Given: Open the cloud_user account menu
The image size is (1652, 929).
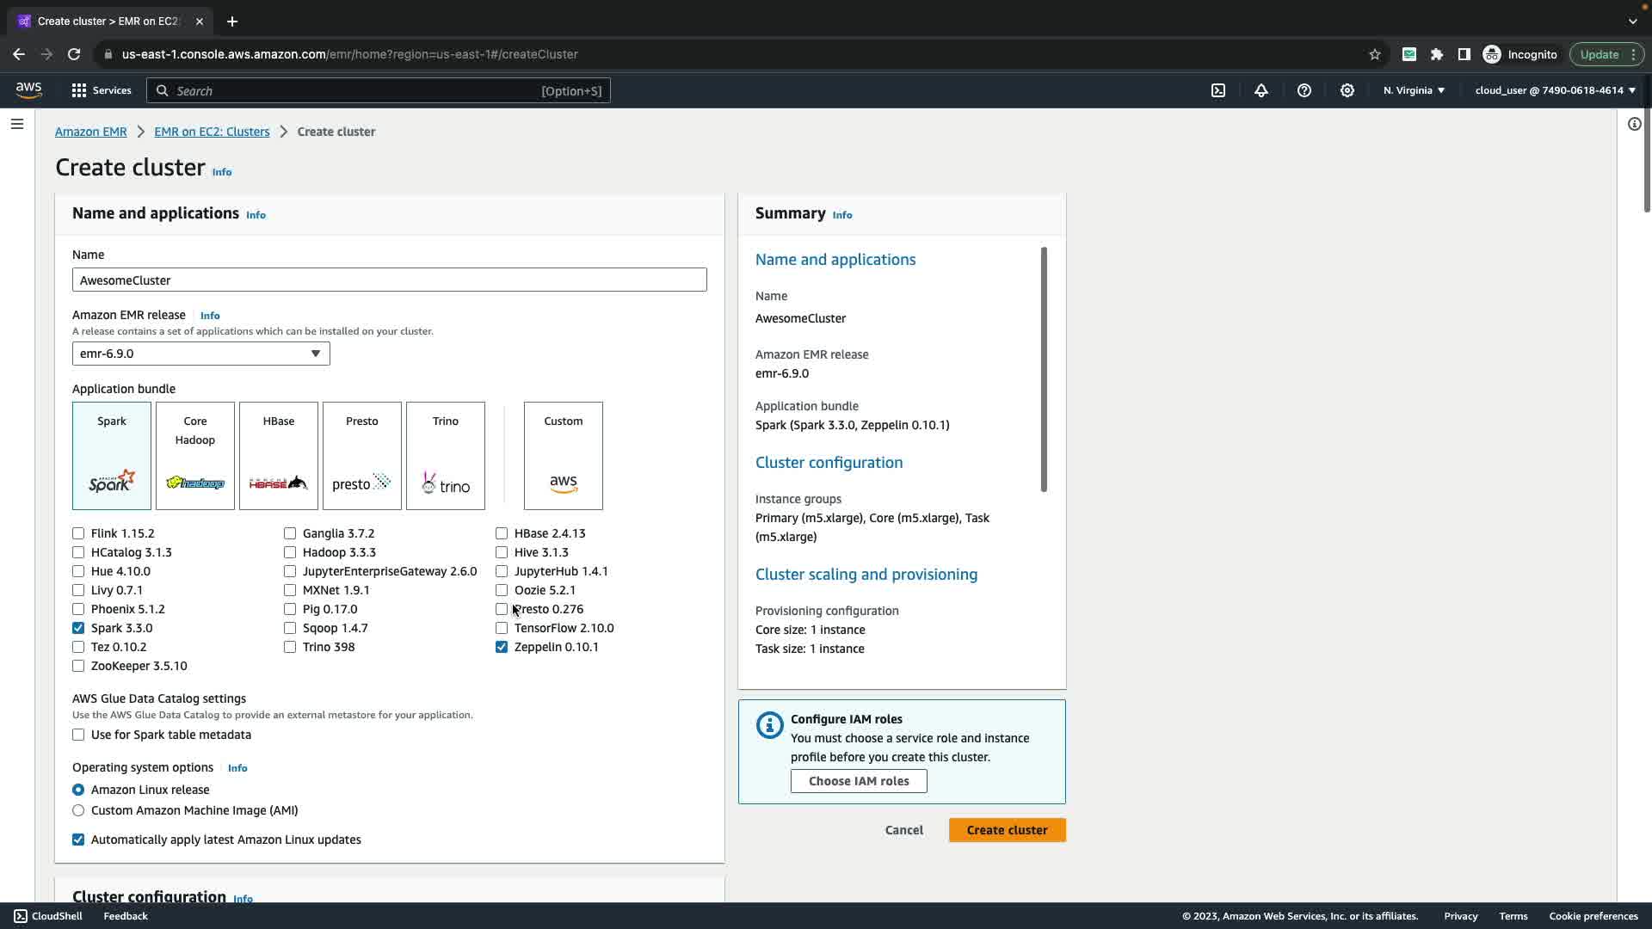Looking at the screenshot, I should pyautogui.click(x=1555, y=90).
